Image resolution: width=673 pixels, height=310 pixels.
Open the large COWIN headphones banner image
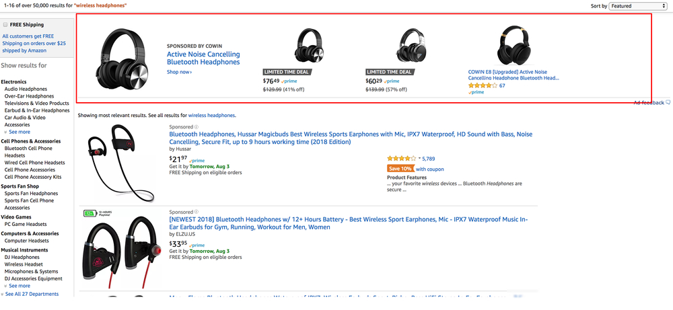(122, 59)
